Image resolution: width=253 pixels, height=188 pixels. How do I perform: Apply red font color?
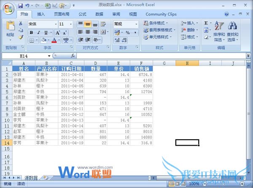[54, 40]
